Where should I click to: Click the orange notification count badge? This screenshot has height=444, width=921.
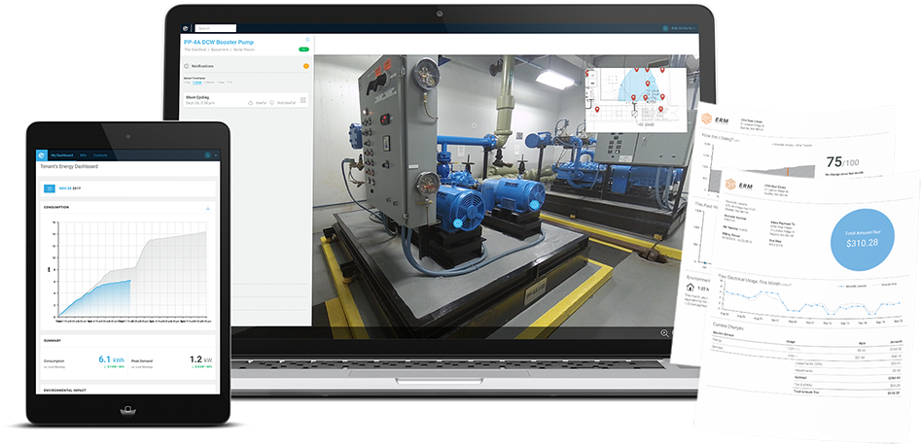click(x=306, y=66)
